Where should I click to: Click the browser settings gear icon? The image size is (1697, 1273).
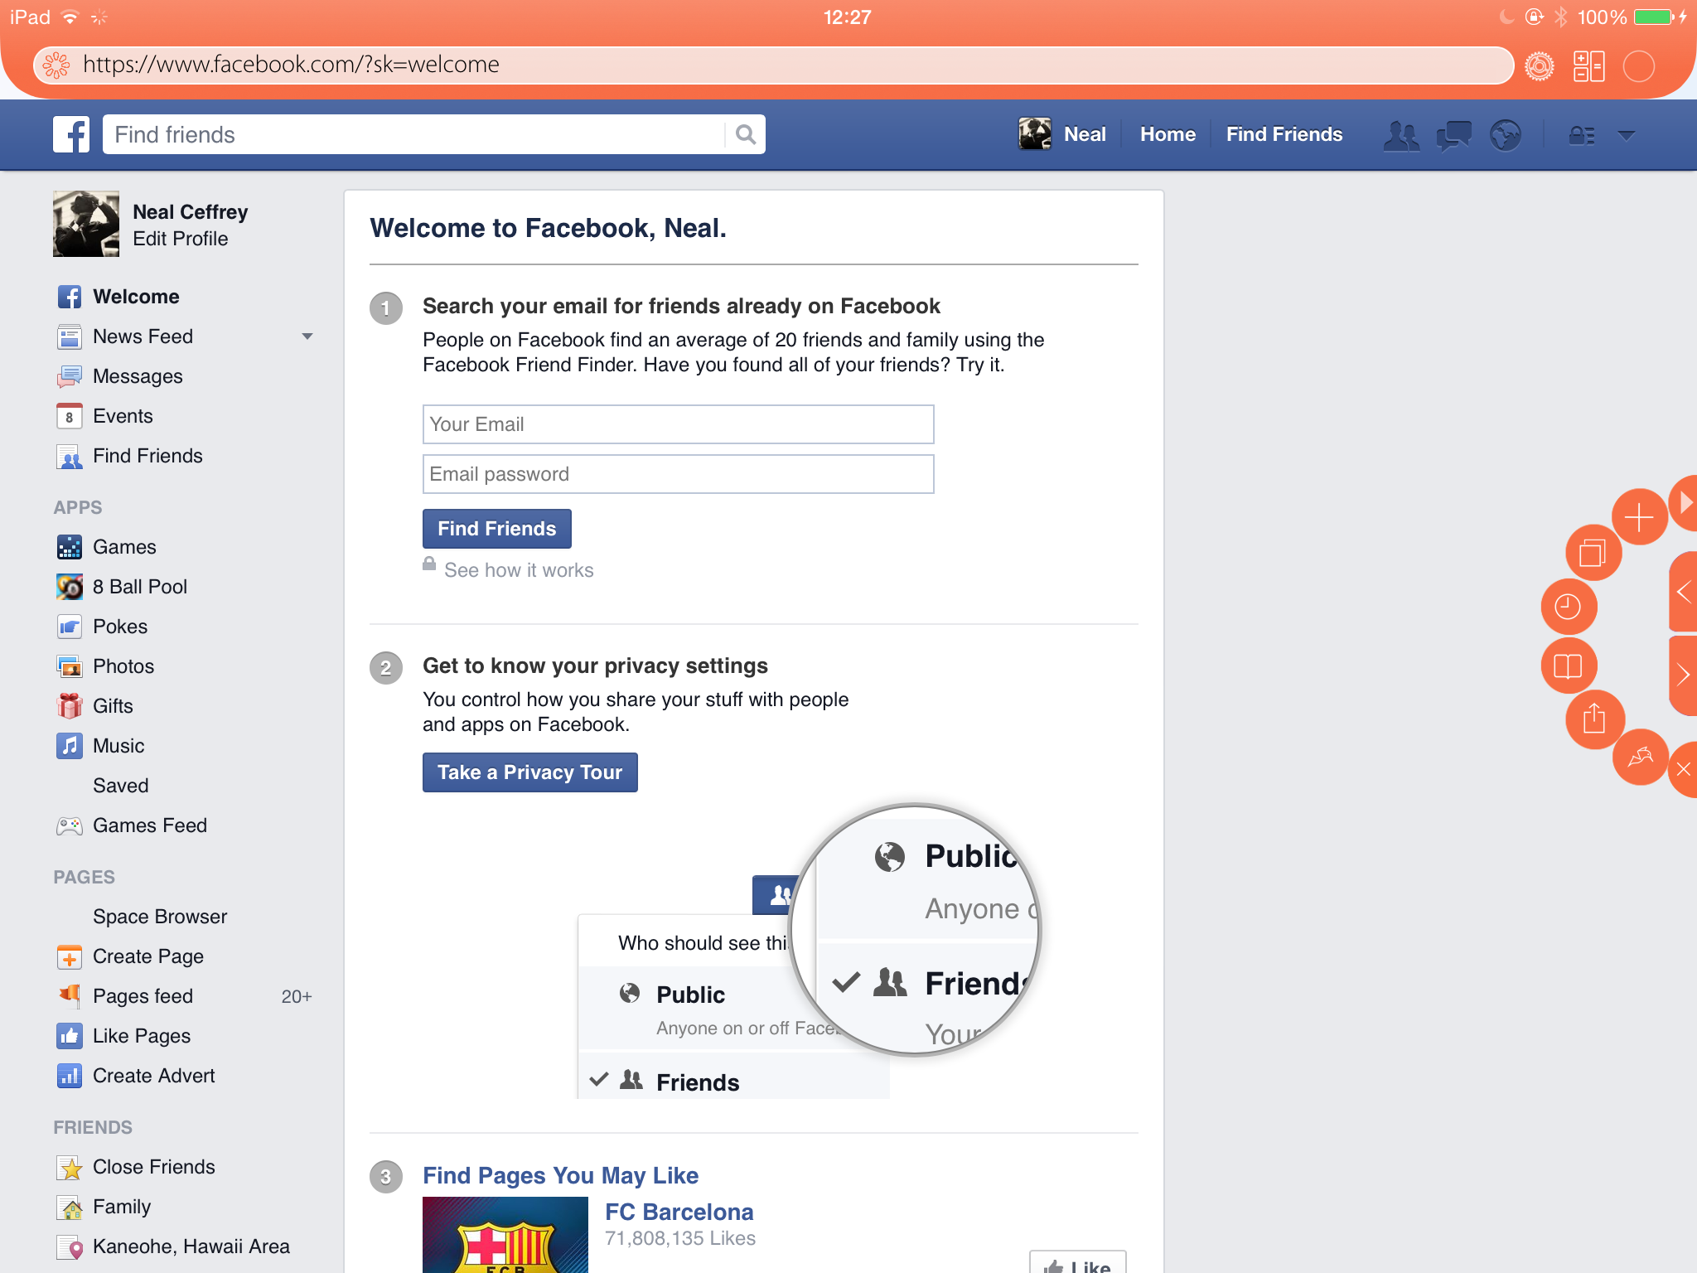tap(1540, 65)
